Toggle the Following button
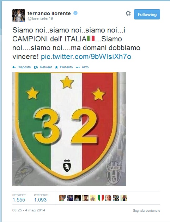This screenshot has height=222, width=170. click(x=147, y=14)
